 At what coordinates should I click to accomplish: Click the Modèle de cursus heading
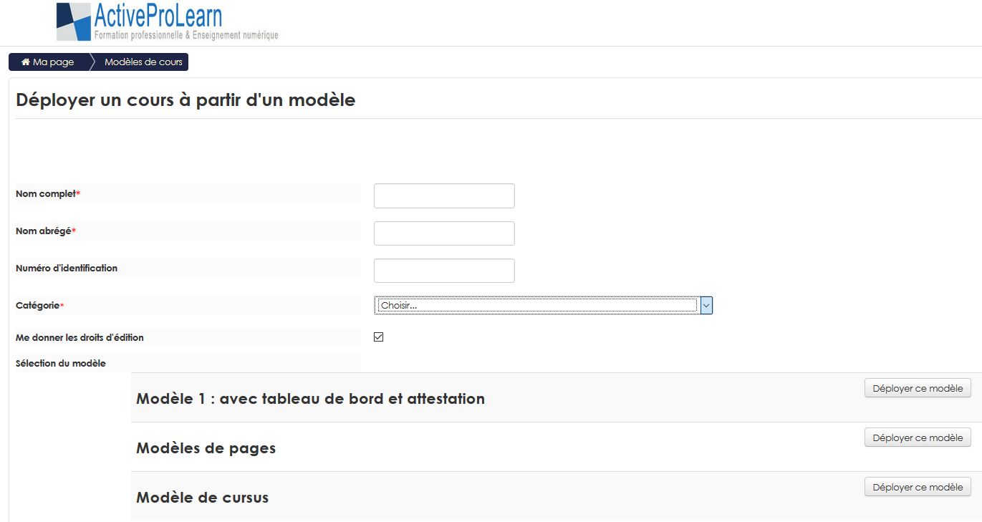[202, 498]
